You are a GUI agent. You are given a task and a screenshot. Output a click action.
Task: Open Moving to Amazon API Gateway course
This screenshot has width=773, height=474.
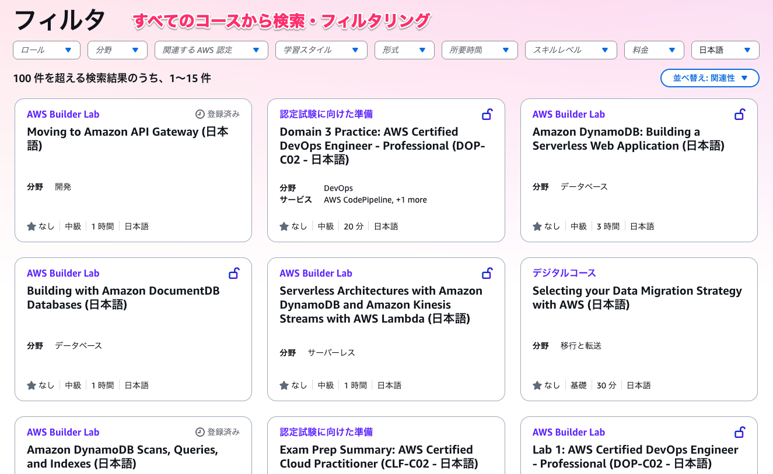pyautogui.click(x=127, y=139)
